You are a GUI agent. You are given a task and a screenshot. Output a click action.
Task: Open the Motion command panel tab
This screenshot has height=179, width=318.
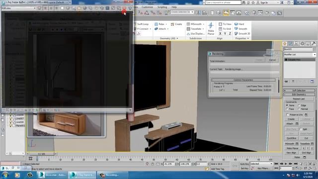[x=302, y=44]
